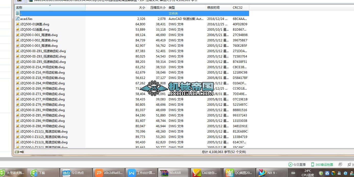Select the file JZQ500-I-Z11(2)_高速齿轮轴.dwg

coord(44,137)
